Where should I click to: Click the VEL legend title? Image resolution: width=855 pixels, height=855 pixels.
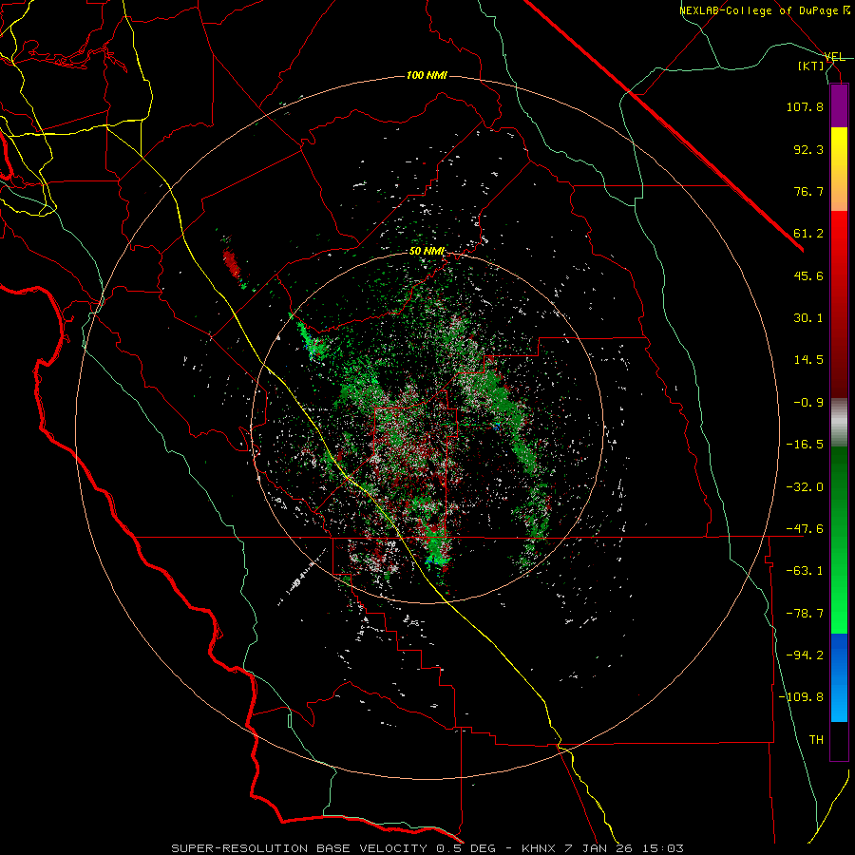point(834,57)
